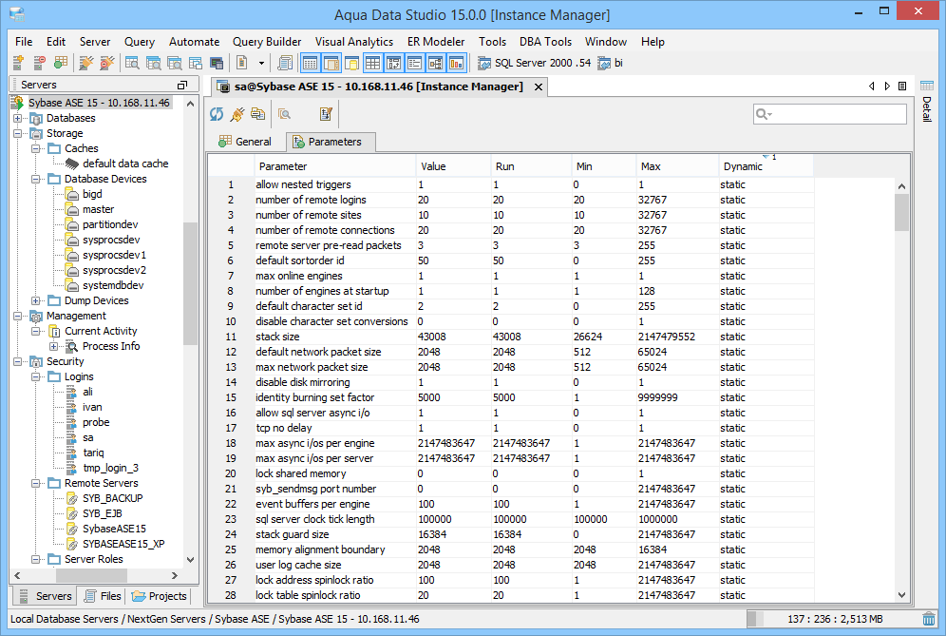
Task: Toggle the grid layout view button
Action: [373, 63]
